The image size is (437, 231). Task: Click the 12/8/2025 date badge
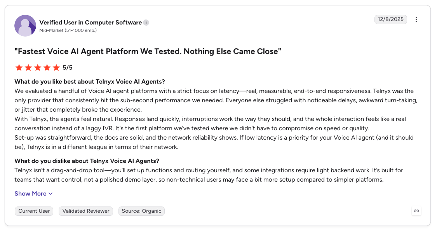[x=390, y=19]
